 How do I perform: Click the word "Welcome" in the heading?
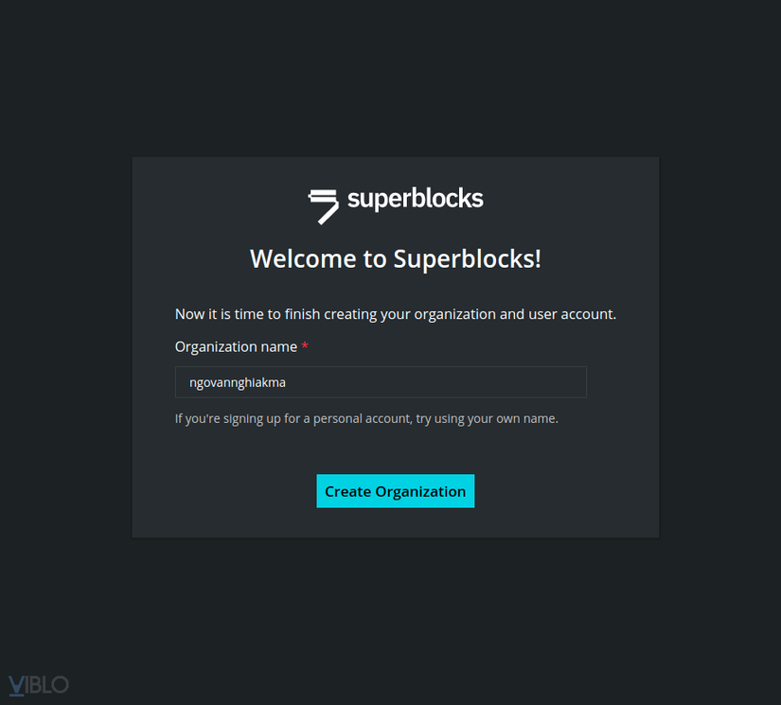[x=303, y=258]
